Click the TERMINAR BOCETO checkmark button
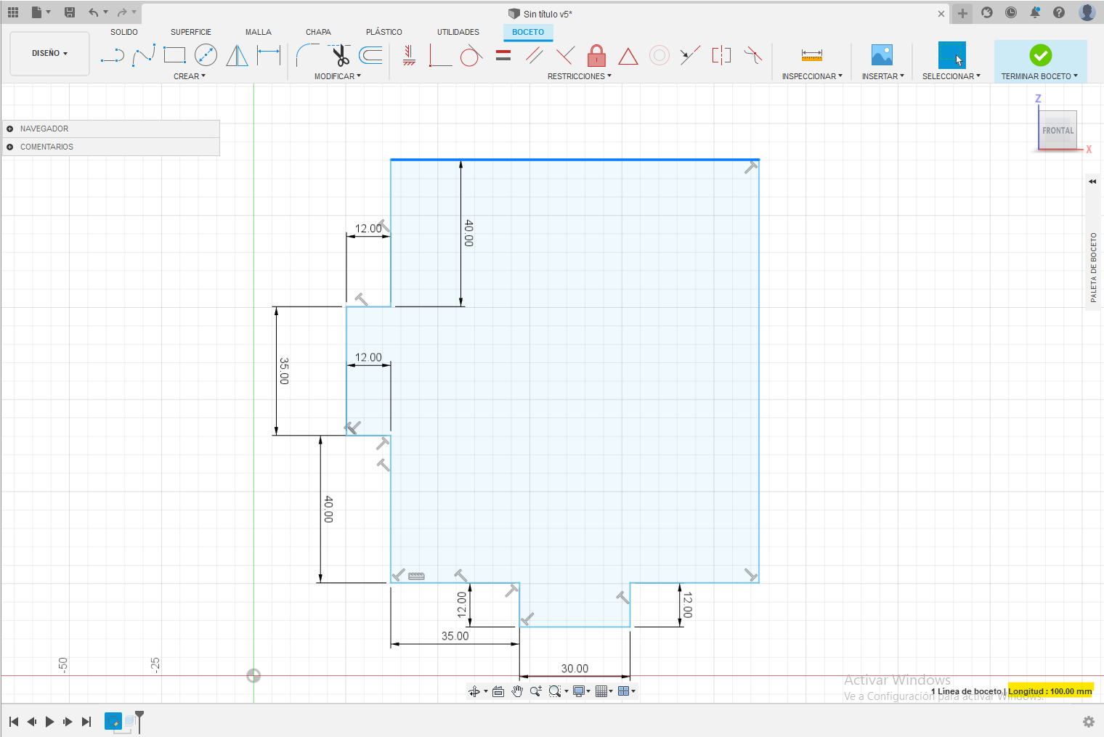Viewport: 1104px width, 737px height. [1040, 55]
